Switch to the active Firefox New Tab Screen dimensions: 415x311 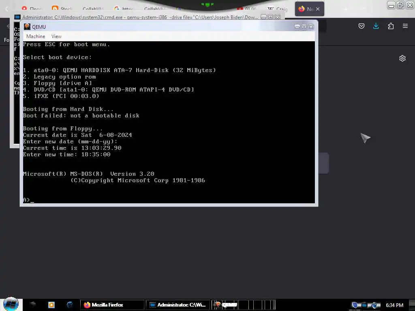pyautogui.click(x=309, y=9)
